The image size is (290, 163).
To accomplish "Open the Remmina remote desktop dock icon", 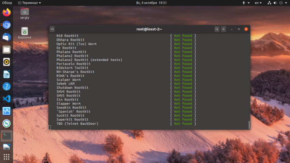I will (6, 123).
